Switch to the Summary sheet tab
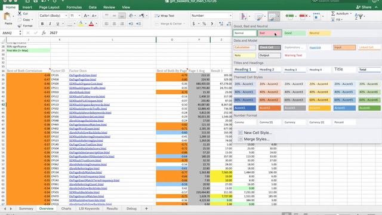Screen dimensions: 382x215 point(26,208)
